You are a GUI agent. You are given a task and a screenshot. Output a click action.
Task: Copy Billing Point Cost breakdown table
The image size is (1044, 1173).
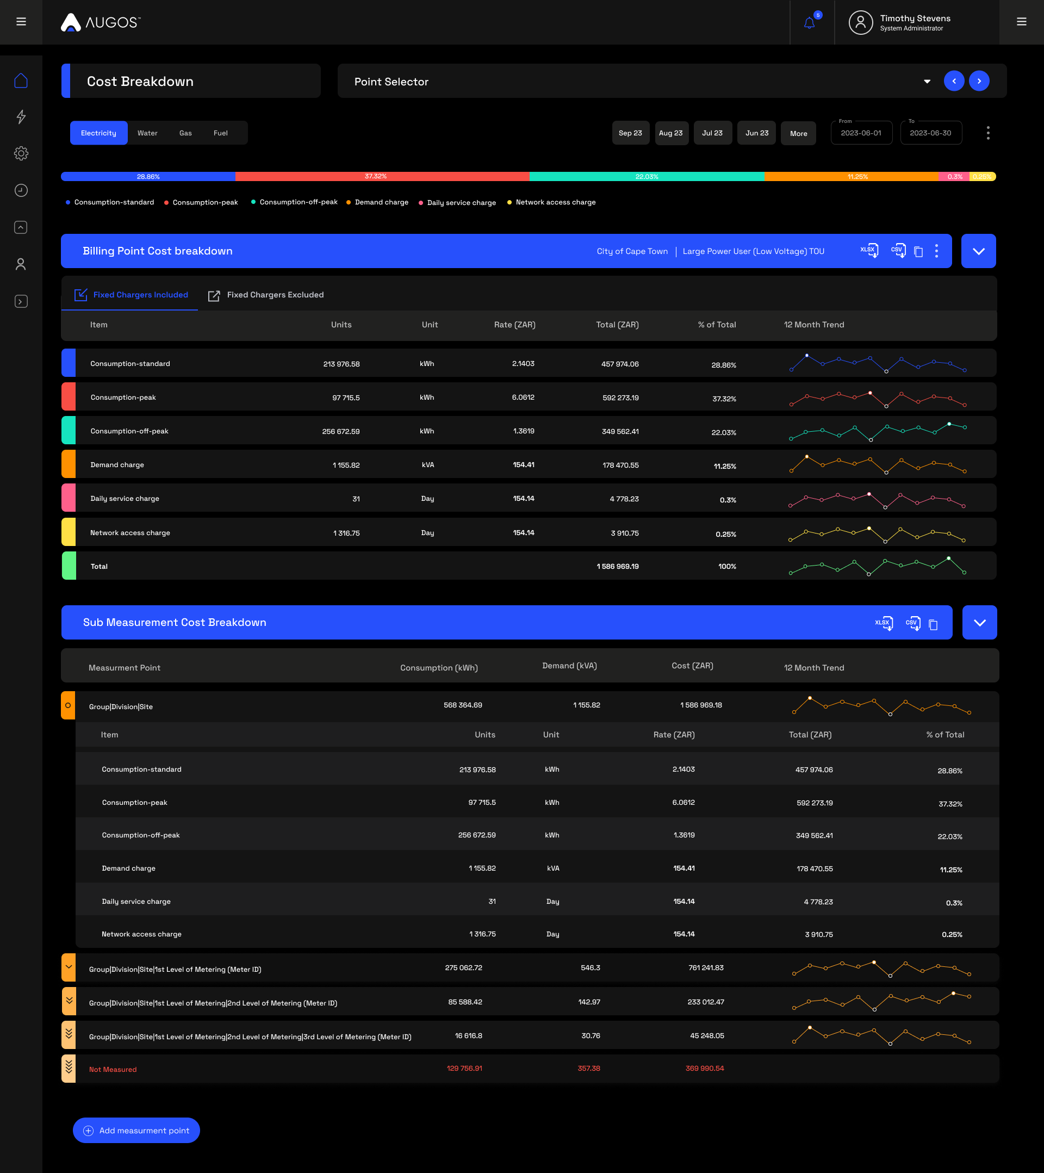918,251
